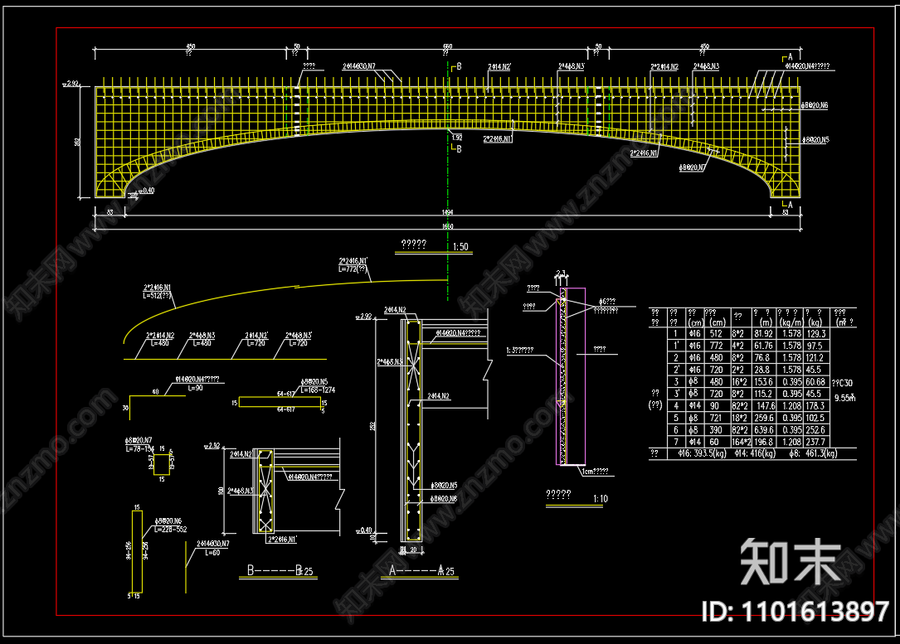Select the '1:10' scale label of the detail

point(601,499)
